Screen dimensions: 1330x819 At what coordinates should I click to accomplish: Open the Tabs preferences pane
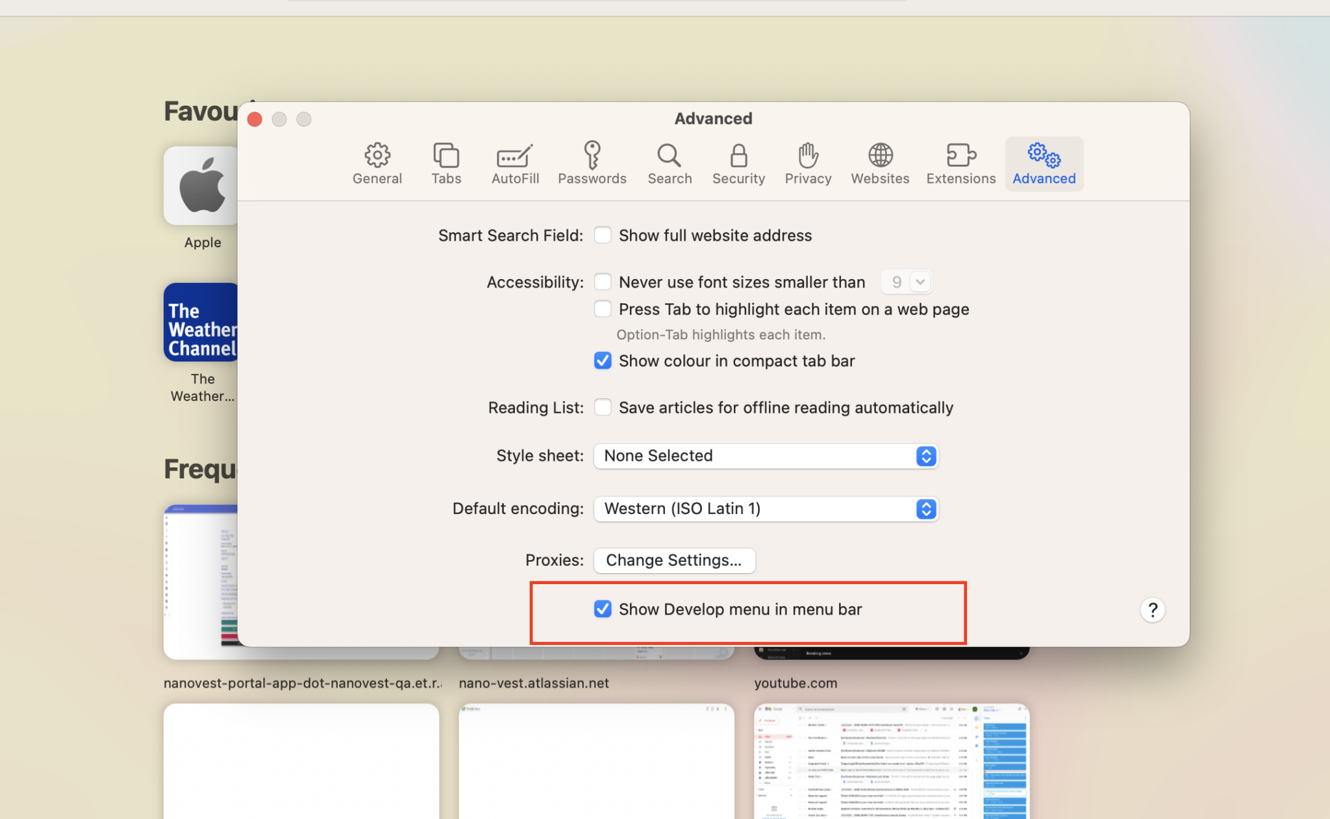click(x=445, y=164)
